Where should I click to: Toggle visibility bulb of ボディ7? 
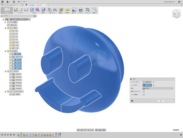(x=10, y=68)
